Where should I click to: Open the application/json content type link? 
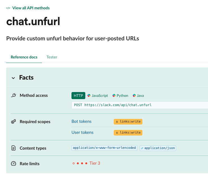(158, 148)
